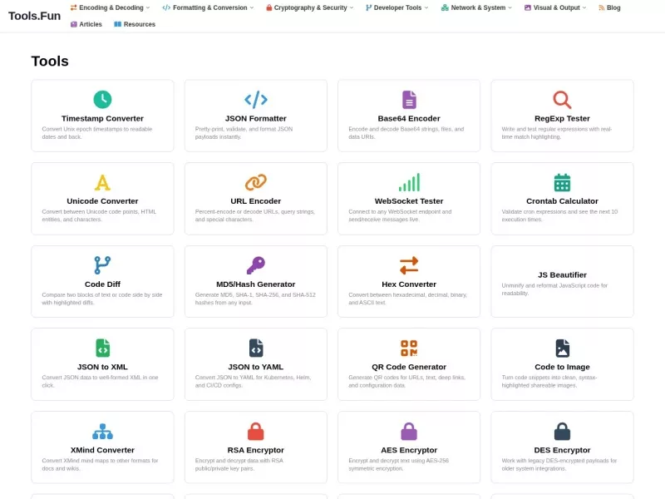The width and height of the screenshot is (665, 499).
Task: Expand the Cryptography & Security menu chevron
Action: click(x=351, y=7)
